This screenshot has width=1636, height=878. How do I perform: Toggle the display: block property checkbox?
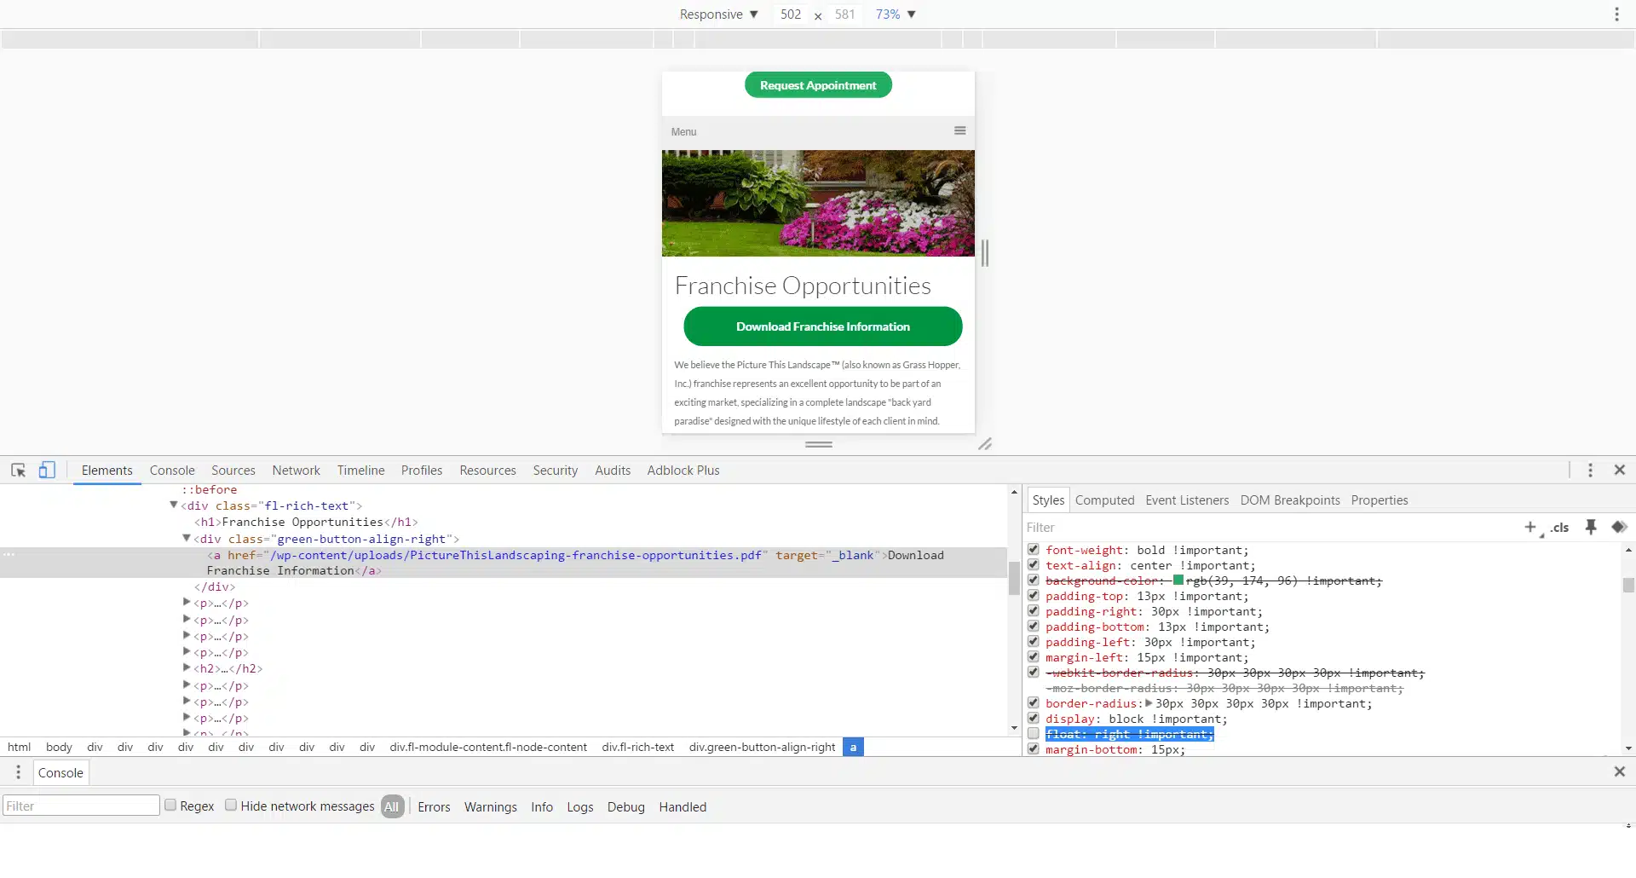[x=1033, y=719]
